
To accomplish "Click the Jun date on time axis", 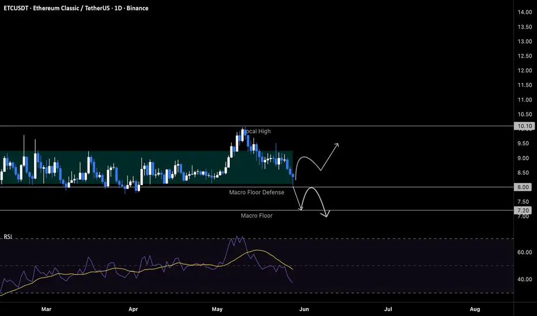I will [304, 309].
